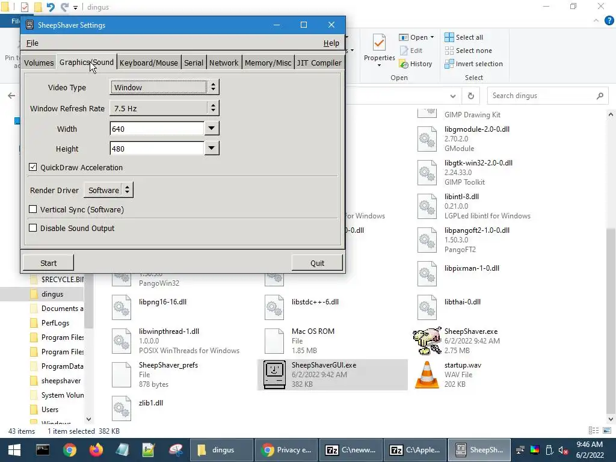
Task: Click muted volume tray icon
Action: point(563,450)
